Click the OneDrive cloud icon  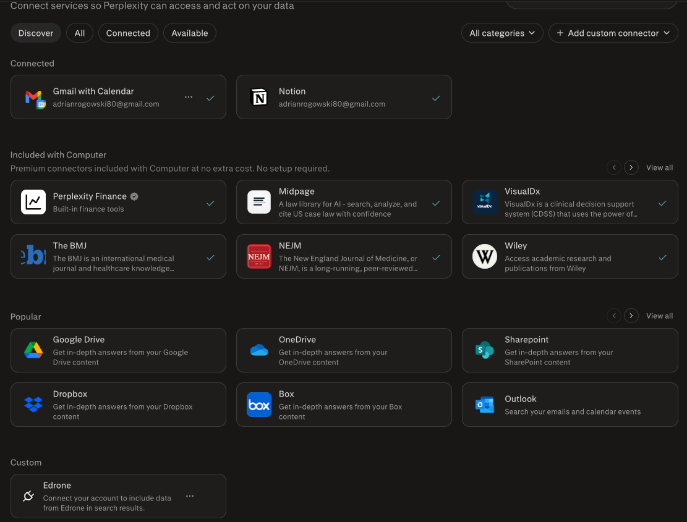[x=259, y=350]
